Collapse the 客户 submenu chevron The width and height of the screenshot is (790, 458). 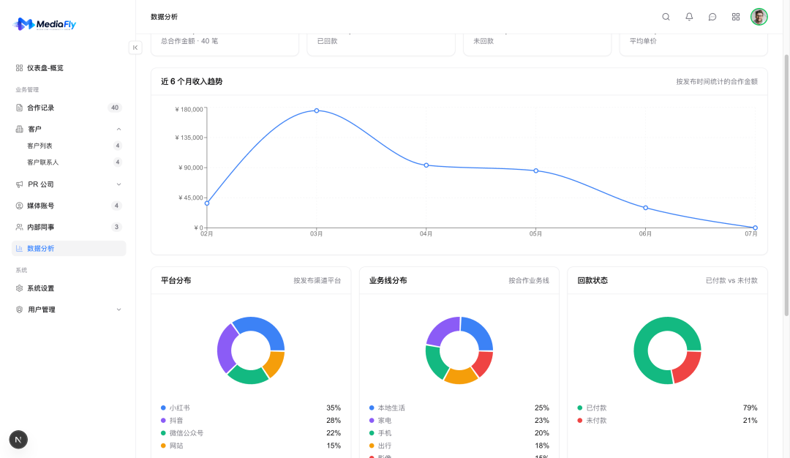click(119, 129)
